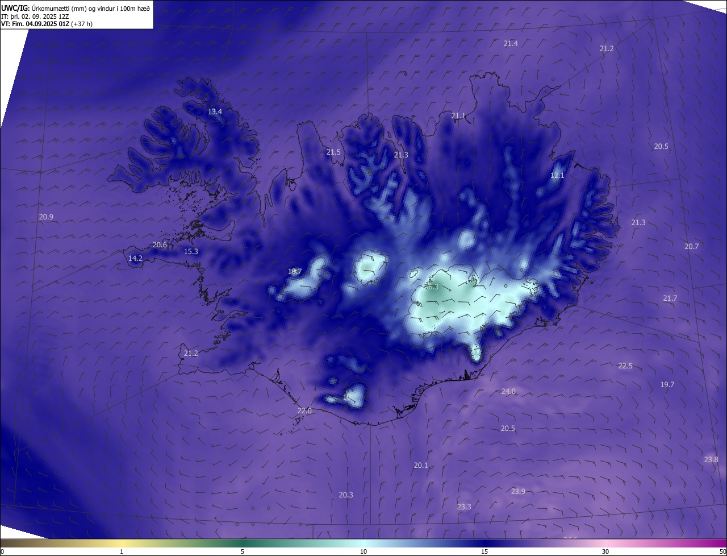727x556 pixels.
Task: Click the 10.7 value label
Action: click(x=294, y=272)
